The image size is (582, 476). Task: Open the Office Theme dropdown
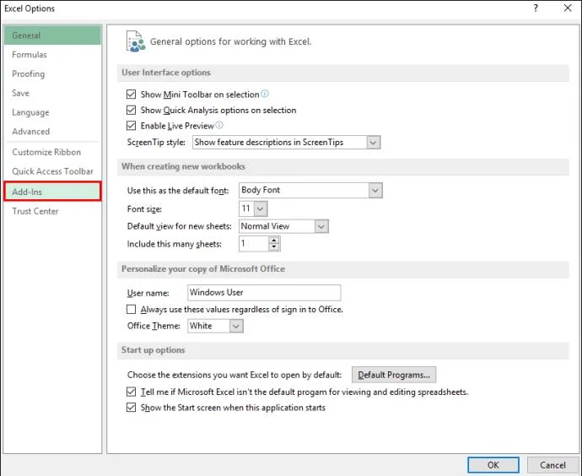tap(236, 326)
